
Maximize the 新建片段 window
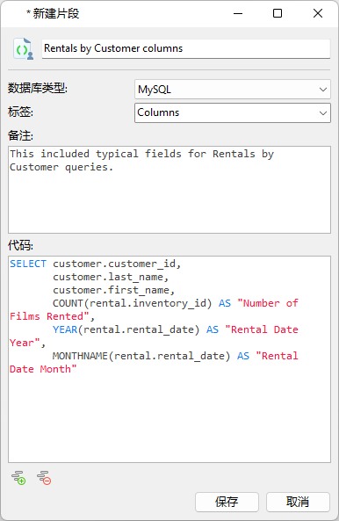pyautogui.click(x=278, y=14)
